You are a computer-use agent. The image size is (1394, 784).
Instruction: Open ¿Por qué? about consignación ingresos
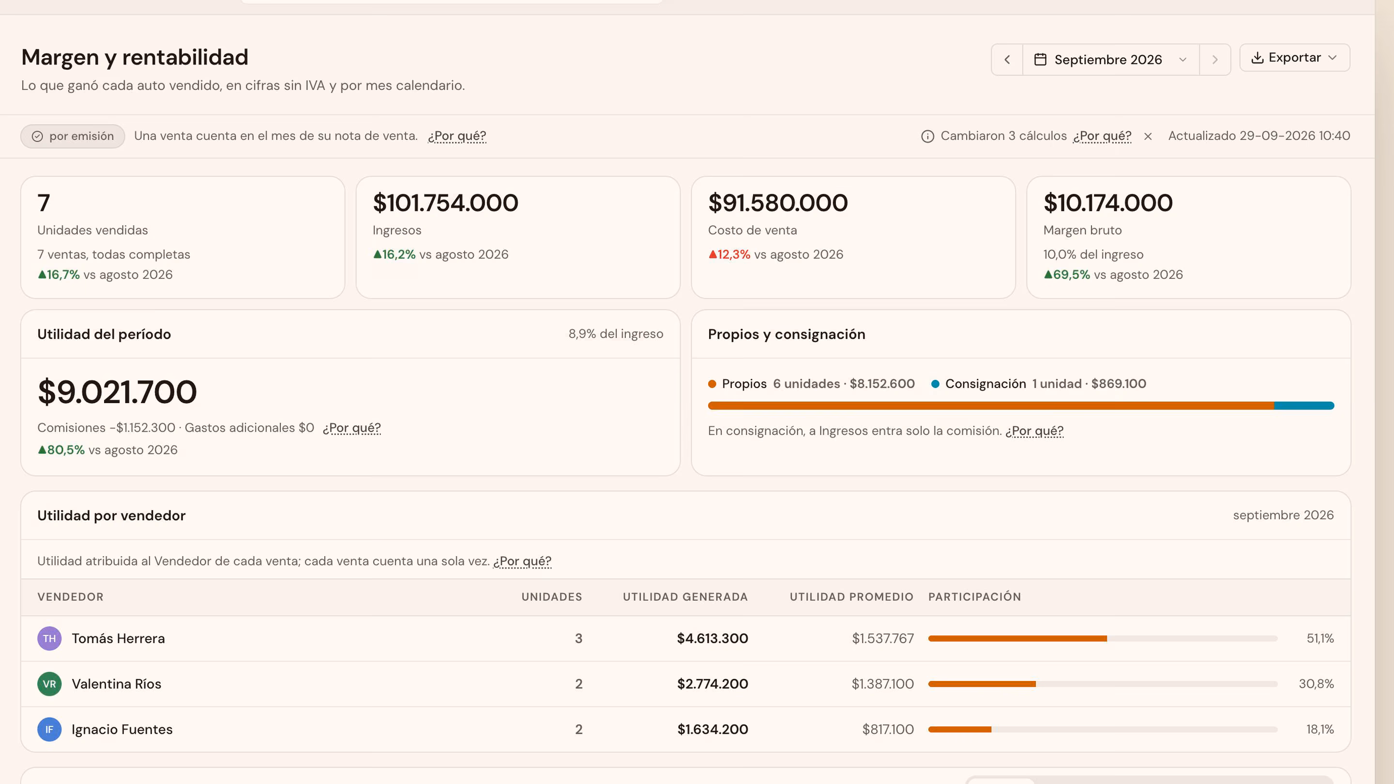pyautogui.click(x=1034, y=431)
